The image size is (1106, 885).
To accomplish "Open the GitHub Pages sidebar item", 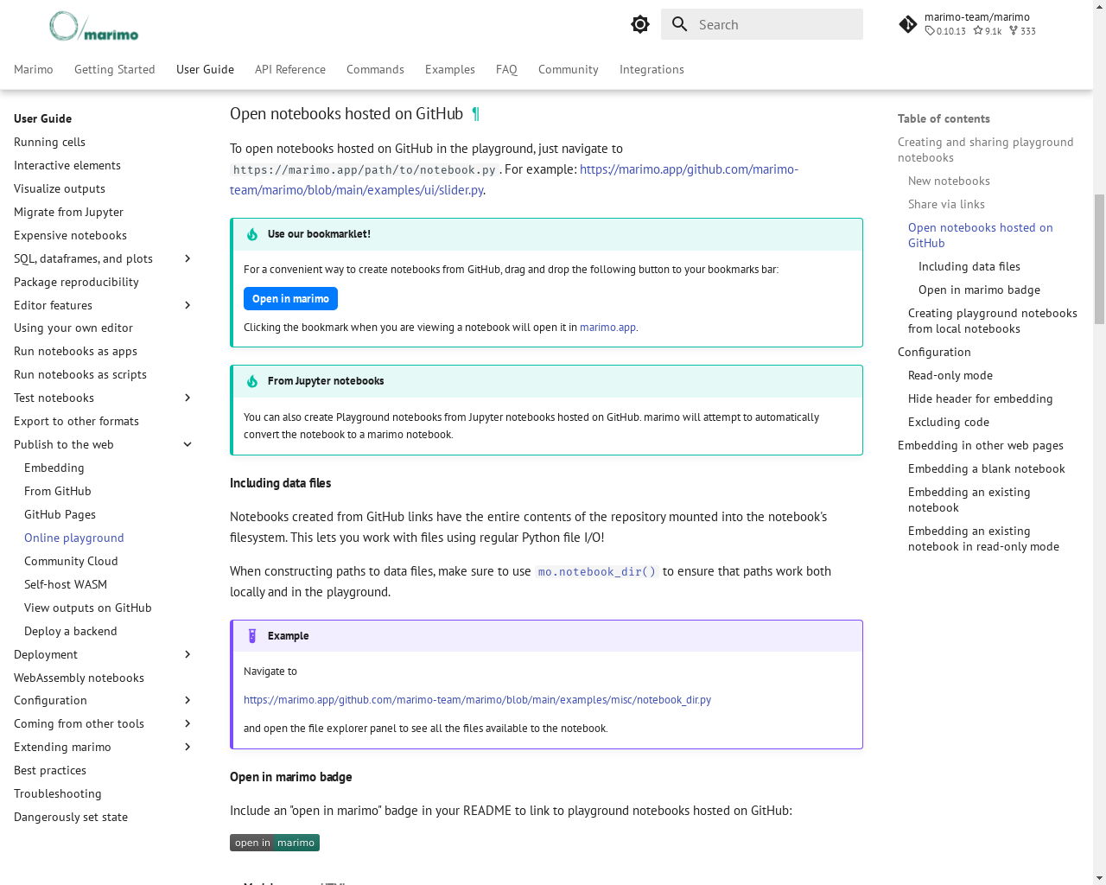I will tap(60, 514).
